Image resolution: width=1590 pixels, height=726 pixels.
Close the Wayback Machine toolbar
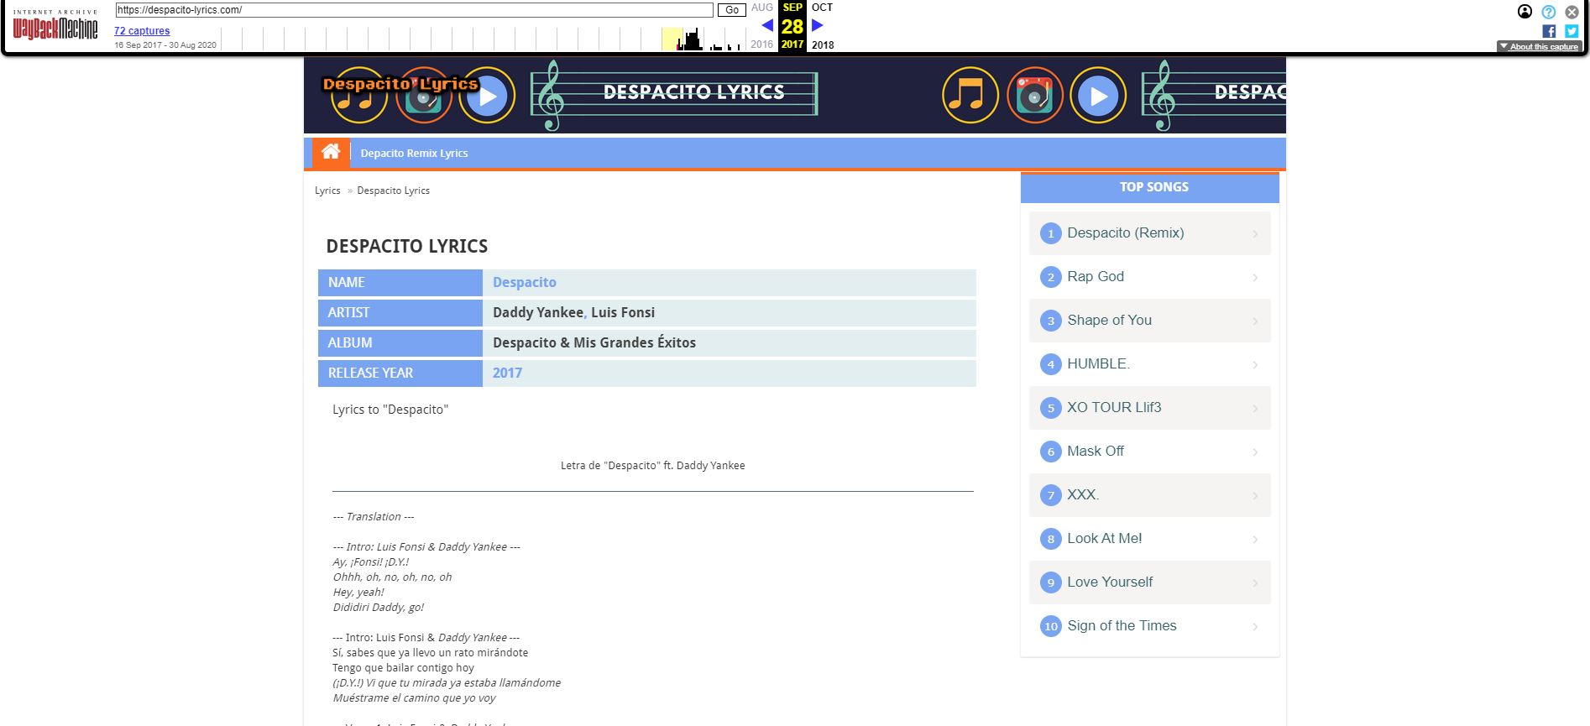pyautogui.click(x=1572, y=12)
